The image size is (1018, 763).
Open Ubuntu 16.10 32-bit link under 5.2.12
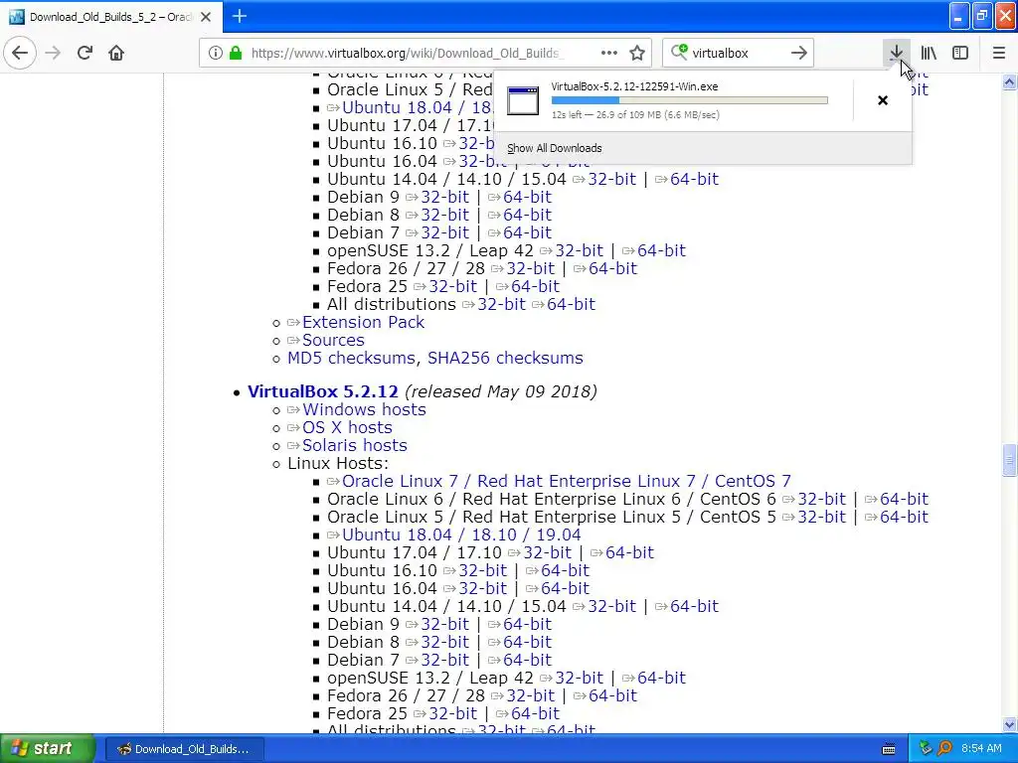tap(482, 570)
